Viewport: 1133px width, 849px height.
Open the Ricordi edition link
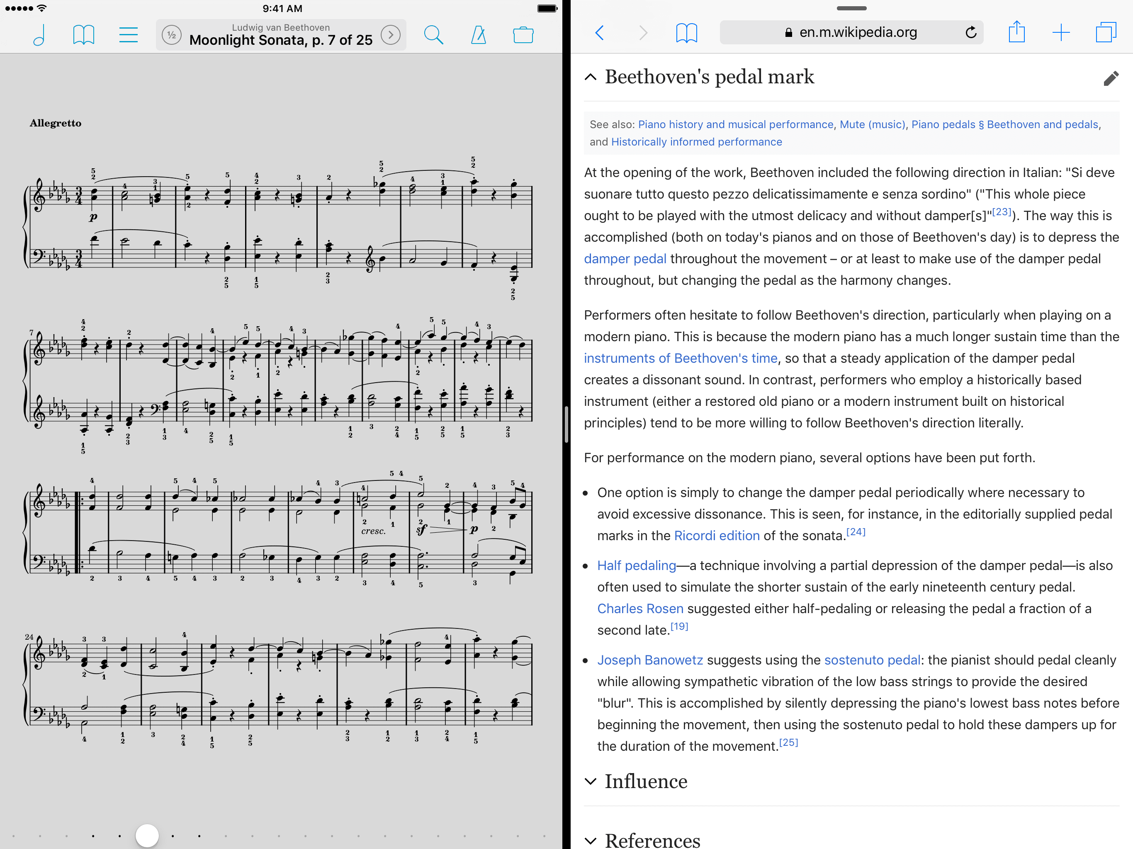tap(717, 536)
